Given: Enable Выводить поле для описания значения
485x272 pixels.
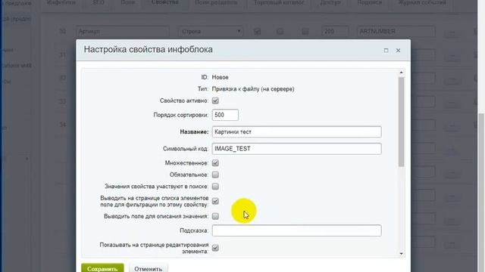Looking at the screenshot, I should coord(215,217).
